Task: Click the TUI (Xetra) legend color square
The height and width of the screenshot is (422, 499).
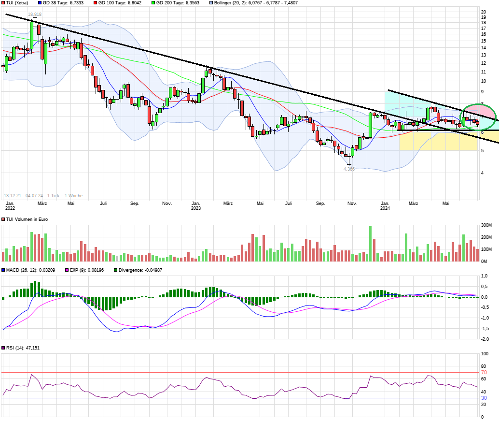Action: pos(3,3)
